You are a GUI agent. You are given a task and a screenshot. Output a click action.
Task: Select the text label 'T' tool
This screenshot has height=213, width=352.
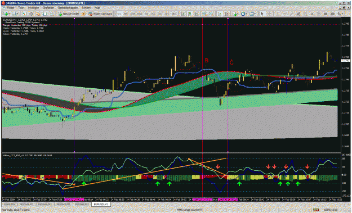(319, 14)
